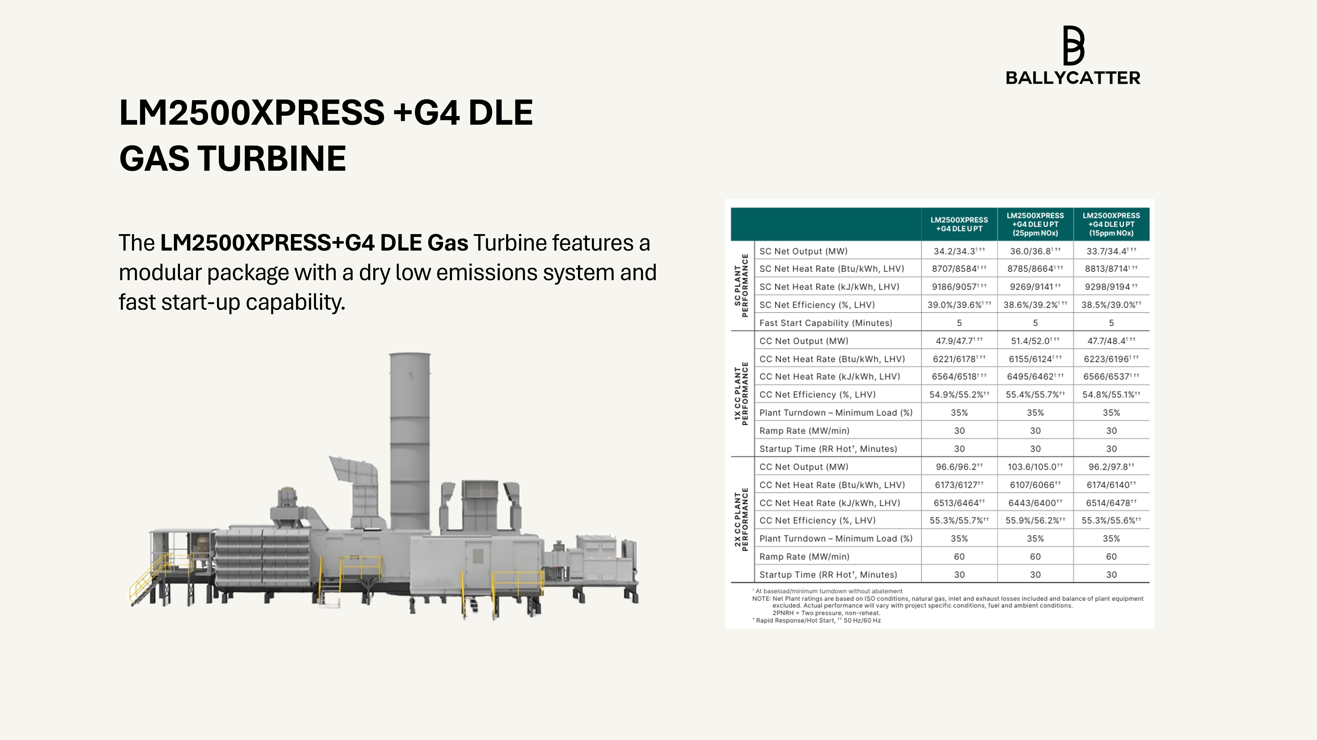The width and height of the screenshot is (1317, 740).
Task: Click the '55.3%/55.6%' 2X CC efficiency value
Action: [1111, 521]
